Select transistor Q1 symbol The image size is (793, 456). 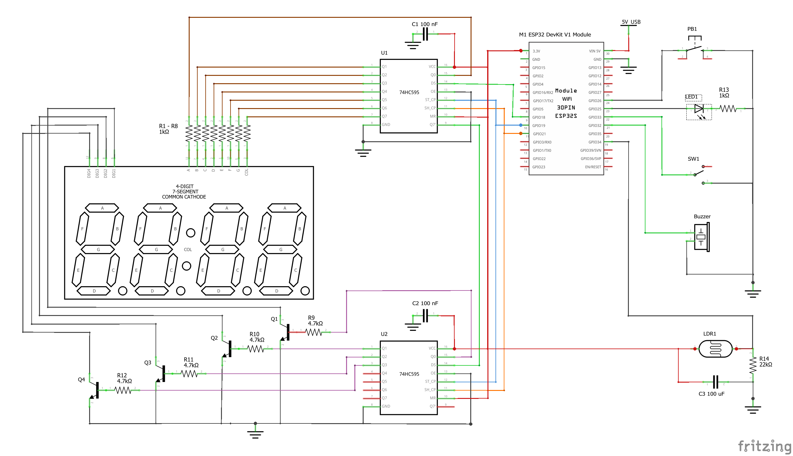(x=285, y=332)
